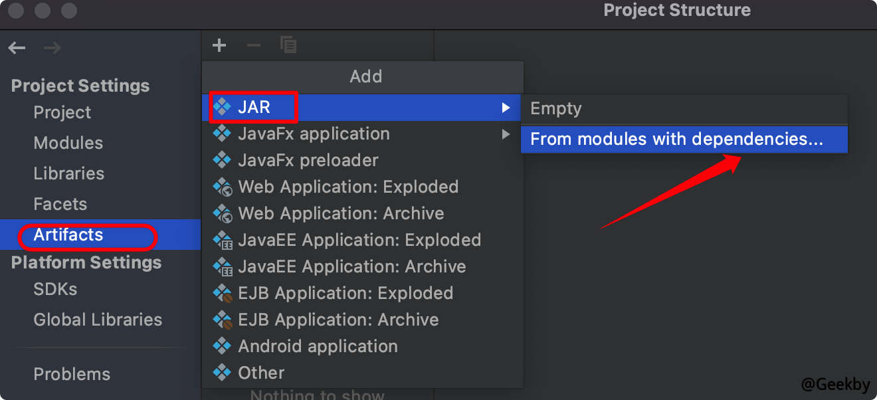This screenshot has width=877, height=400.
Task: Click the EJB Application: Exploded icon
Action: click(x=222, y=293)
